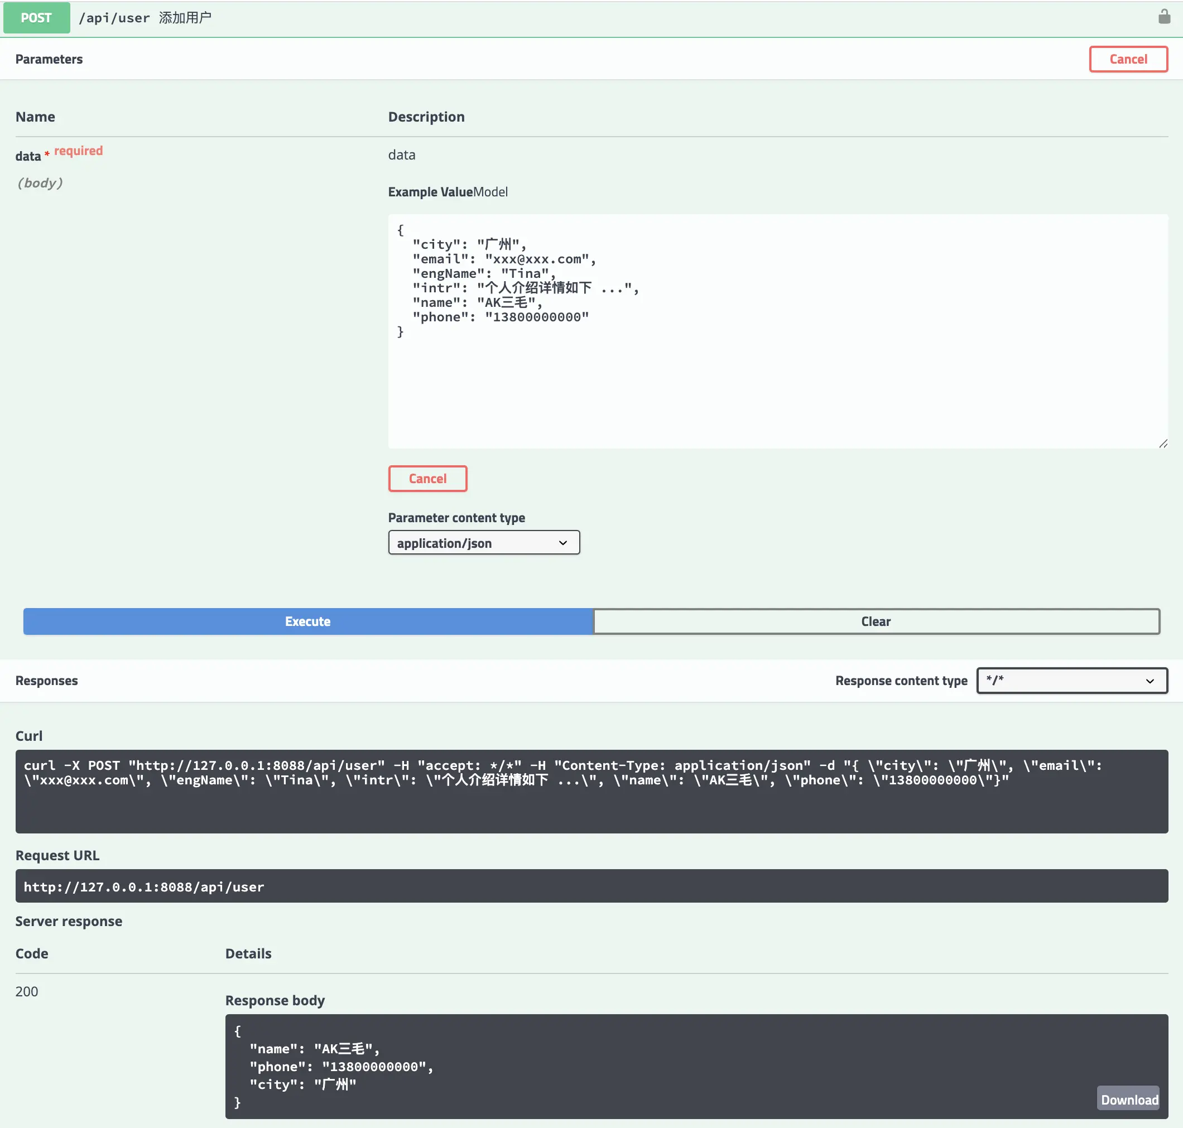Click the */* dropdown arrow
Image resolution: width=1183 pixels, height=1128 pixels.
(1150, 681)
